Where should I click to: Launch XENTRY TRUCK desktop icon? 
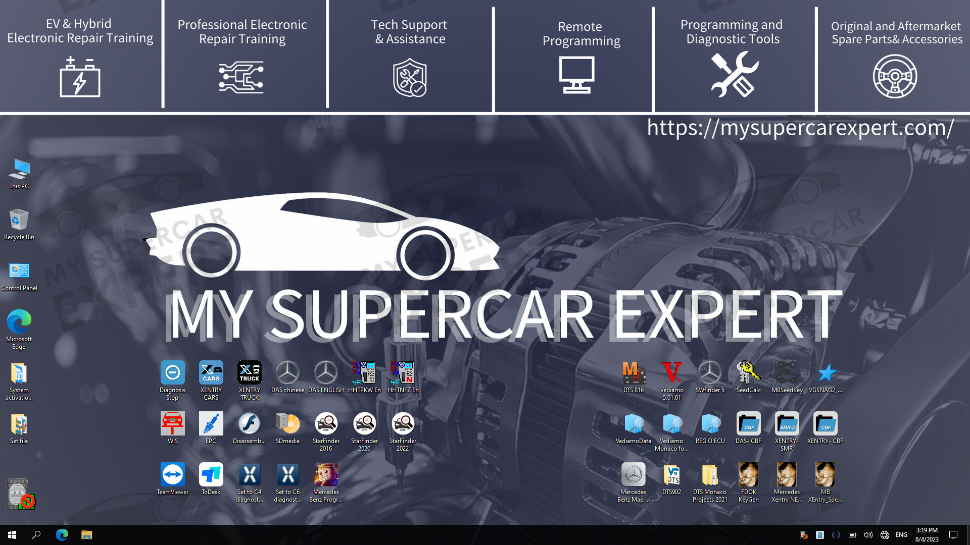coord(249,373)
